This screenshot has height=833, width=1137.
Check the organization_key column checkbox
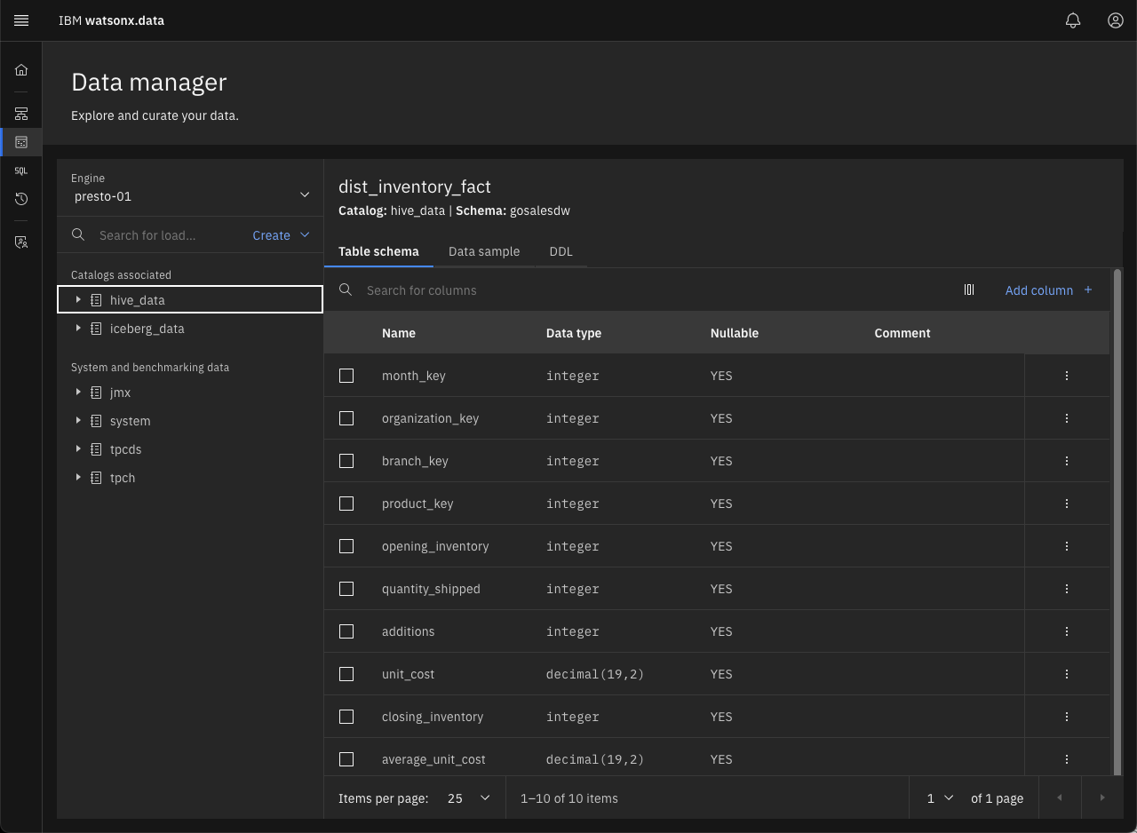[x=346, y=418]
